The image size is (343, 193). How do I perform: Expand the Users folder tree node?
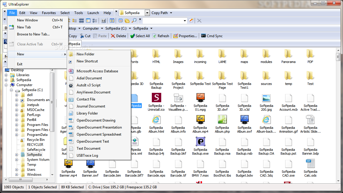17,170
